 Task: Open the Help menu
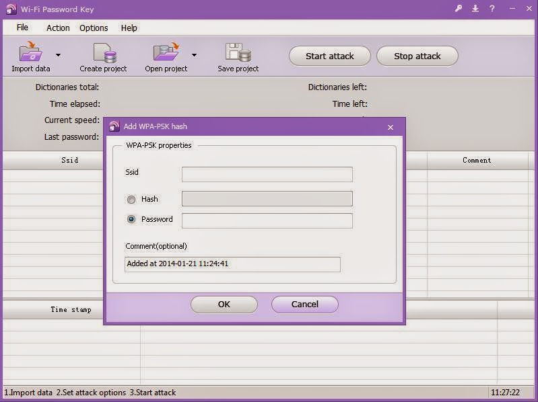coord(129,28)
